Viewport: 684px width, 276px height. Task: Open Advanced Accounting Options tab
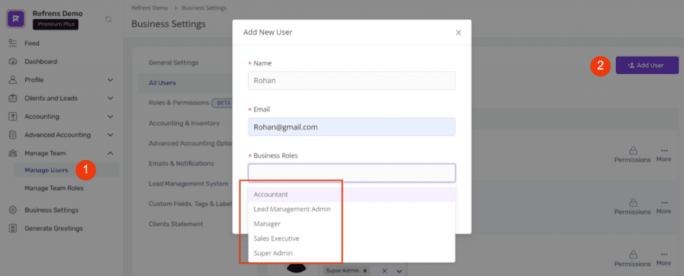point(190,143)
